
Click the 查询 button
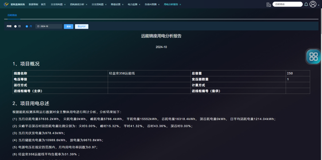pos(68,26)
